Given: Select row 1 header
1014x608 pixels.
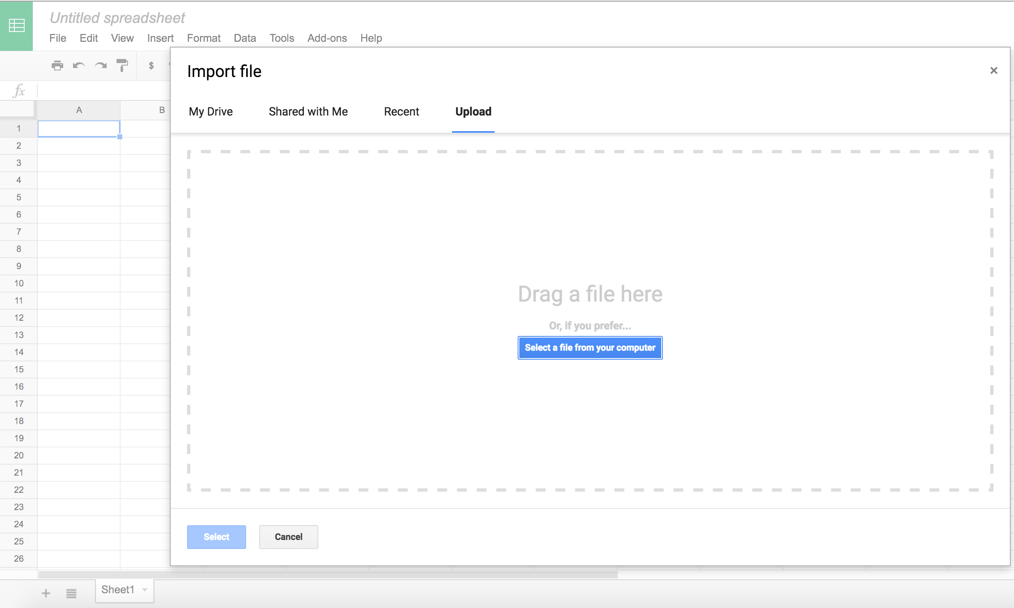Looking at the screenshot, I should [18, 129].
